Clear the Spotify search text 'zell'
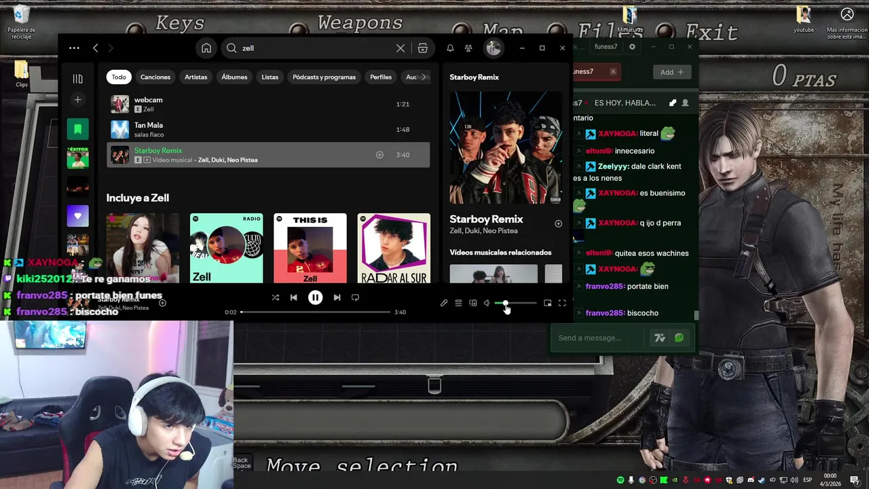The height and width of the screenshot is (489, 869). point(401,48)
